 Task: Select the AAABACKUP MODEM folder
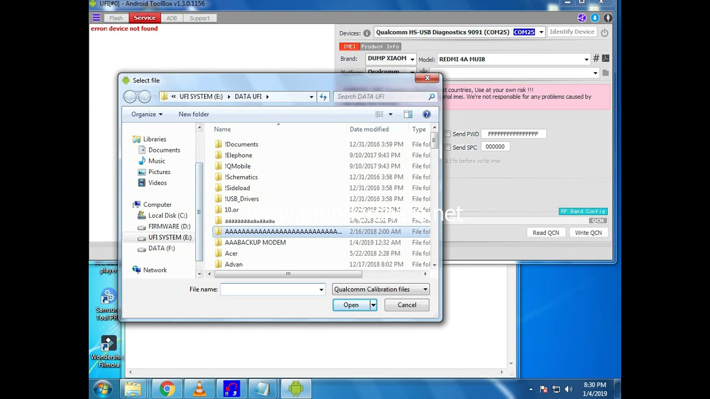(255, 243)
